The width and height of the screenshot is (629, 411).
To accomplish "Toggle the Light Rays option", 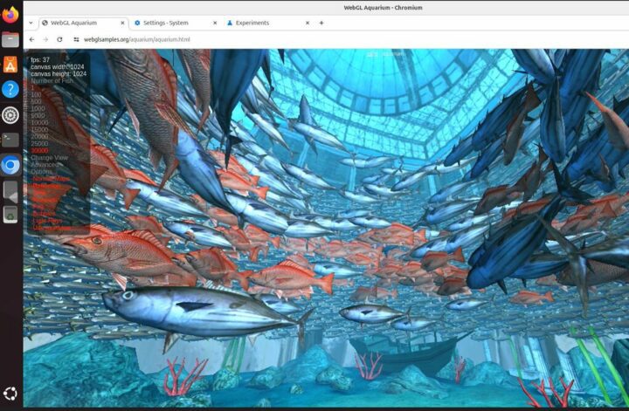I will coord(45,221).
